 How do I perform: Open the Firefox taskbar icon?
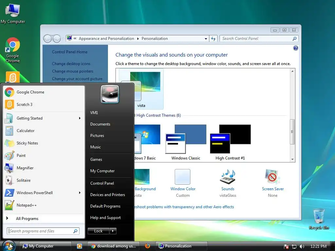[x=148, y=246]
